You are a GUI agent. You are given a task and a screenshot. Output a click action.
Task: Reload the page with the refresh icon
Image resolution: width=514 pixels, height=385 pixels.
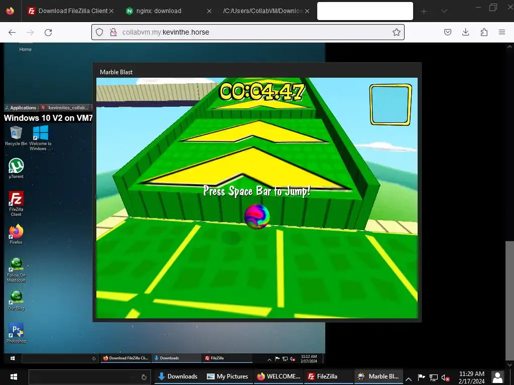tap(48, 32)
